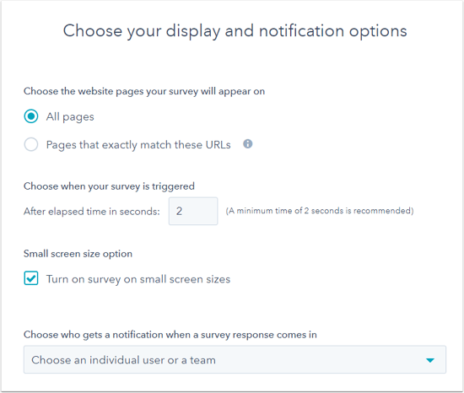Click the Choose the website pages section label
The width and height of the screenshot is (464, 393).
coord(144,91)
